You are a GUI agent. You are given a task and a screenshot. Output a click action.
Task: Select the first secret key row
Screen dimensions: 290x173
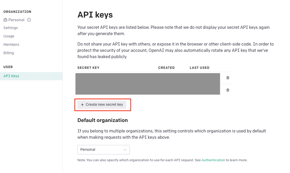click(x=147, y=78)
